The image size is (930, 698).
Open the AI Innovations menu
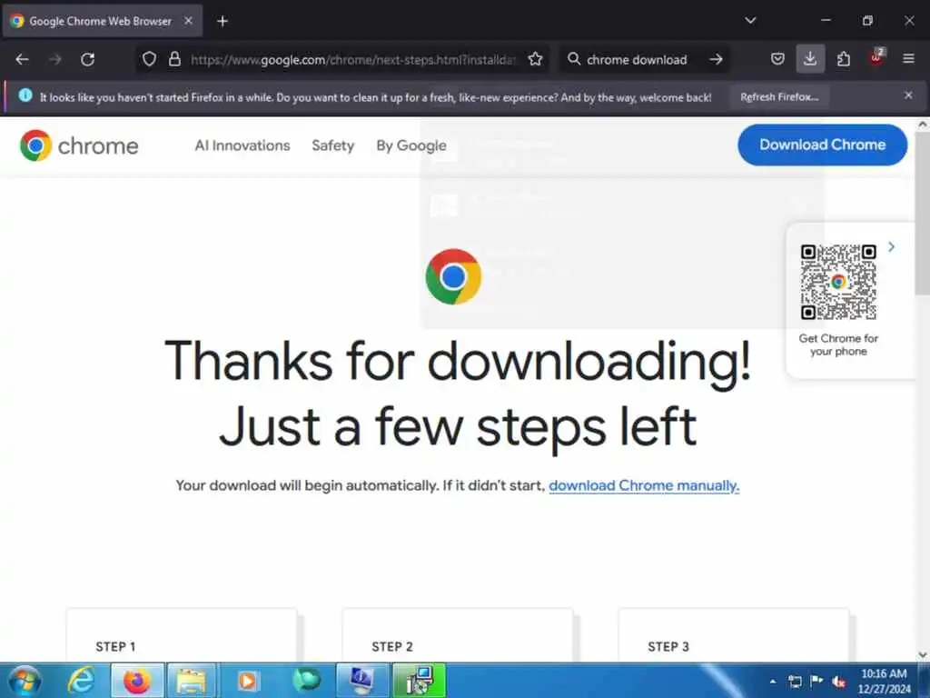pos(242,145)
